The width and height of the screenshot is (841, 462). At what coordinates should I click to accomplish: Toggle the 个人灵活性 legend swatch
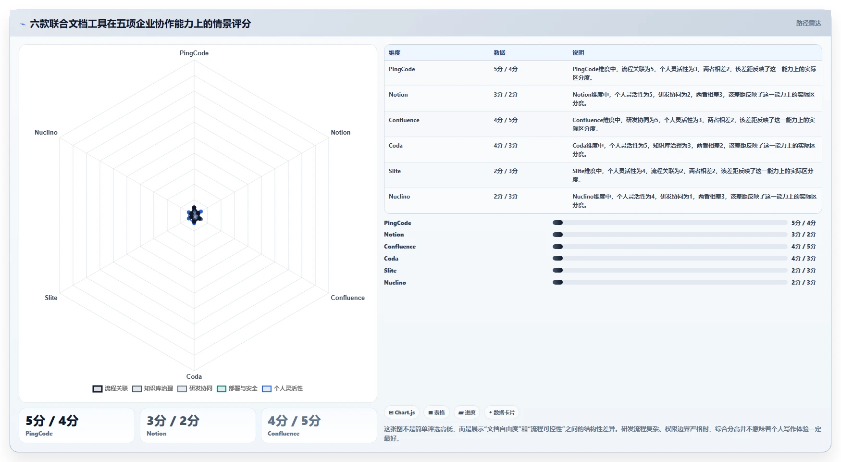coord(267,389)
